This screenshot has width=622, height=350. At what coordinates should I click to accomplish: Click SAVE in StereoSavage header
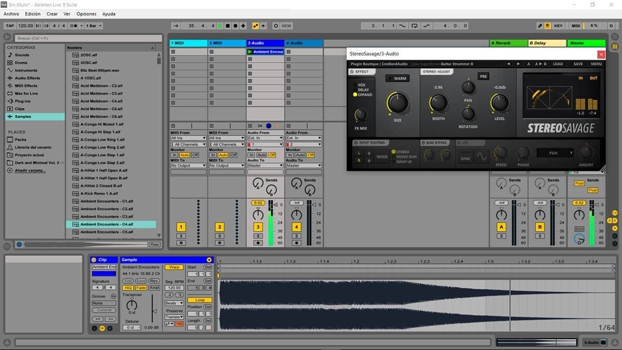click(x=578, y=64)
